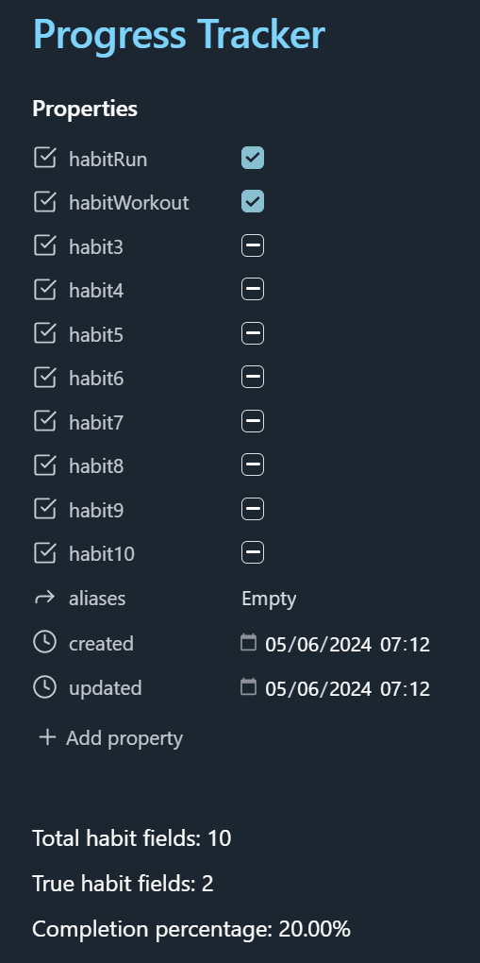
Task: Edit the created date value 05/06/2024
Action: pyautogui.click(x=318, y=644)
